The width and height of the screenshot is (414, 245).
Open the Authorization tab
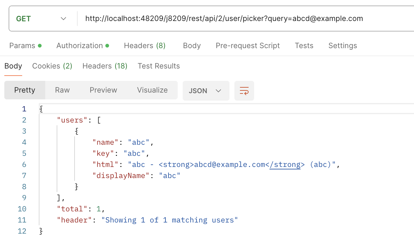point(80,45)
